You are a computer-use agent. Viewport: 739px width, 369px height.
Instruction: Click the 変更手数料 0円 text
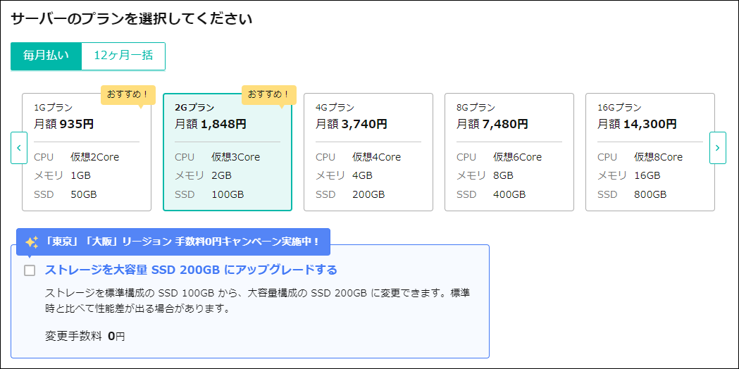85,337
